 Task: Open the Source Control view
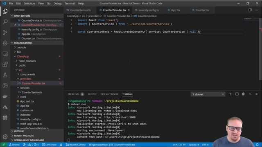tap(5, 33)
